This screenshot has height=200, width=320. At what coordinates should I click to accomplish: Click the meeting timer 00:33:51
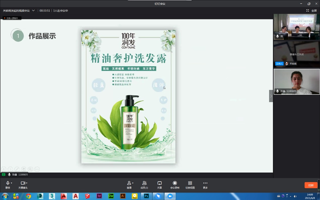[45, 11]
